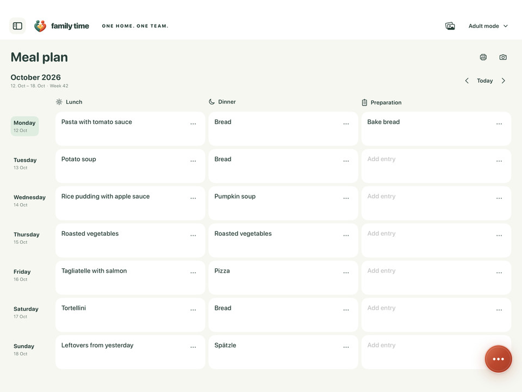522x392 pixels.
Task: Select Saturday 17 Oct day label
Action: 26,313
